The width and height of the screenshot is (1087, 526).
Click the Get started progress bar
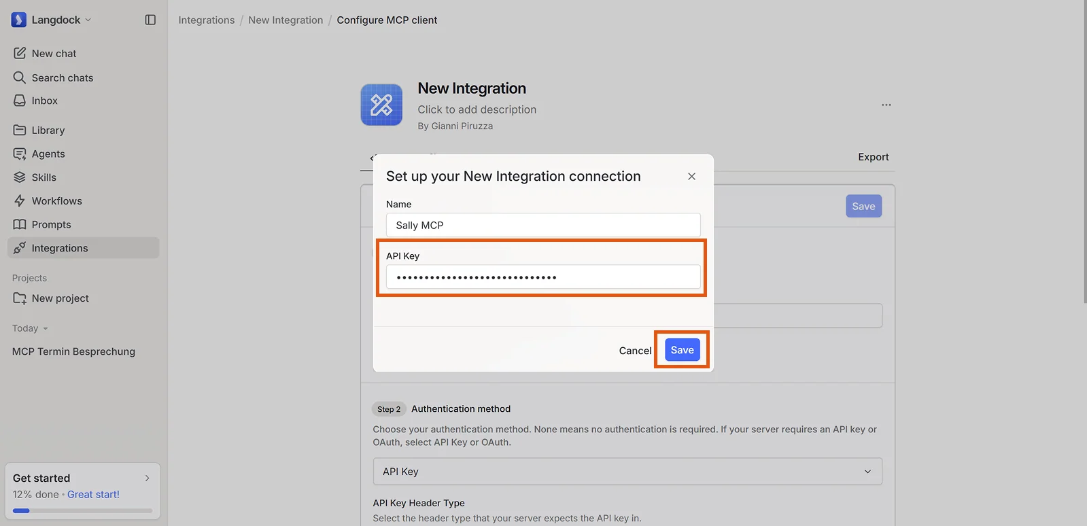[x=82, y=510]
